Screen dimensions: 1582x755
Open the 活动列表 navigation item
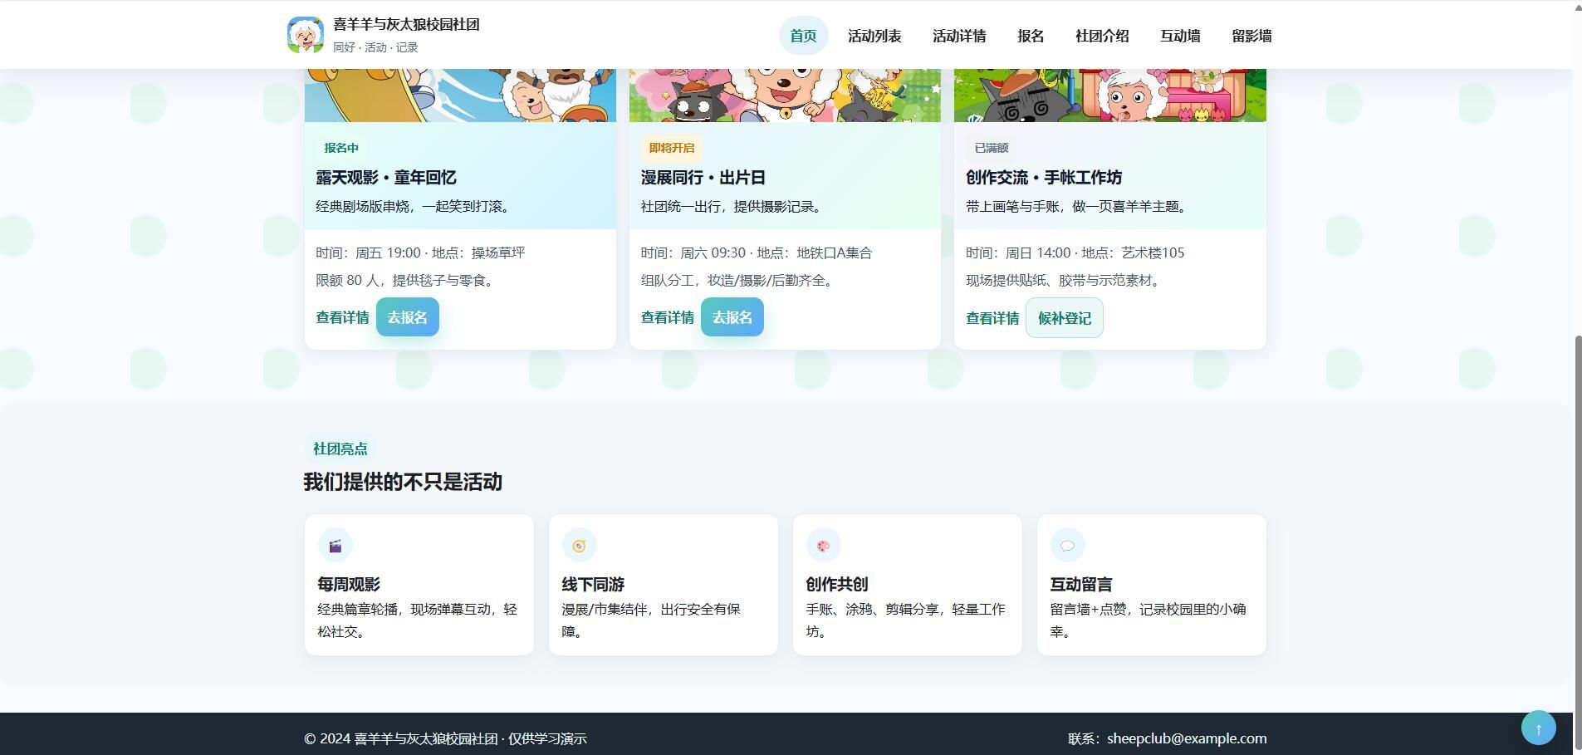click(873, 35)
